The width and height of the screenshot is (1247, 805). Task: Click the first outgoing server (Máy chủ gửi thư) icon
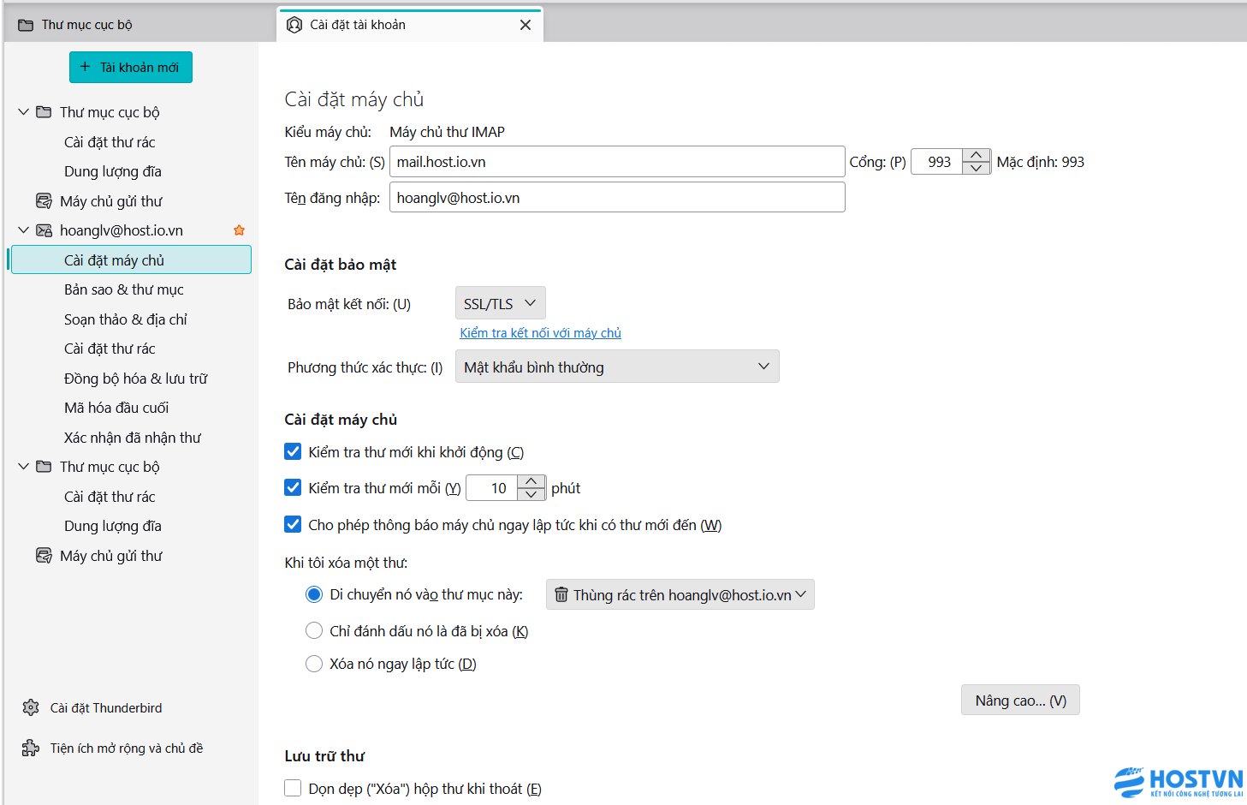pos(44,201)
